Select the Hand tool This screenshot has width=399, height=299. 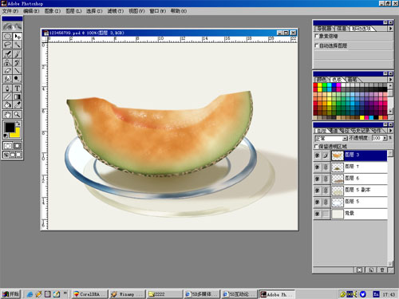[x=7, y=115]
